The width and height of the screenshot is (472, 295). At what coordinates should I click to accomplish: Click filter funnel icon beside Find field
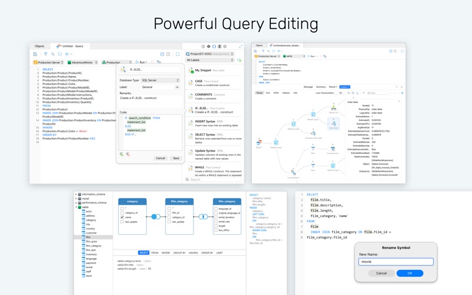363,93
